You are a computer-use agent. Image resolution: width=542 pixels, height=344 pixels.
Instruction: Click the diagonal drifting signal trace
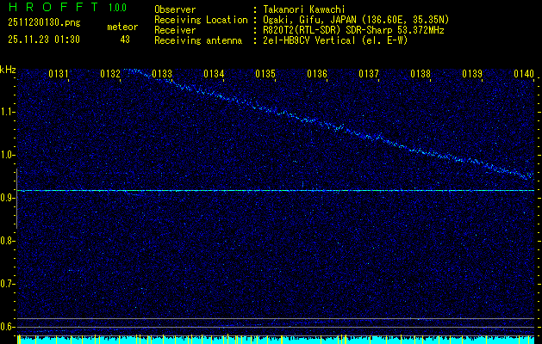coord(328,126)
